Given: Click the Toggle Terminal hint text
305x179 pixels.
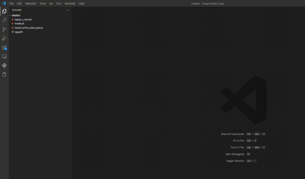Looking at the screenshot, I should pyautogui.click(x=235, y=161).
